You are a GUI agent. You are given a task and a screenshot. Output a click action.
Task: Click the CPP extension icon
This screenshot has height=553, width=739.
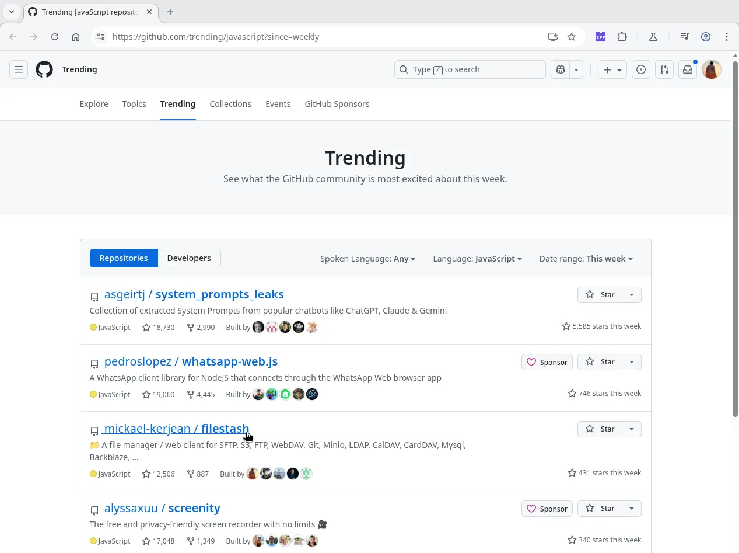(601, 37)
